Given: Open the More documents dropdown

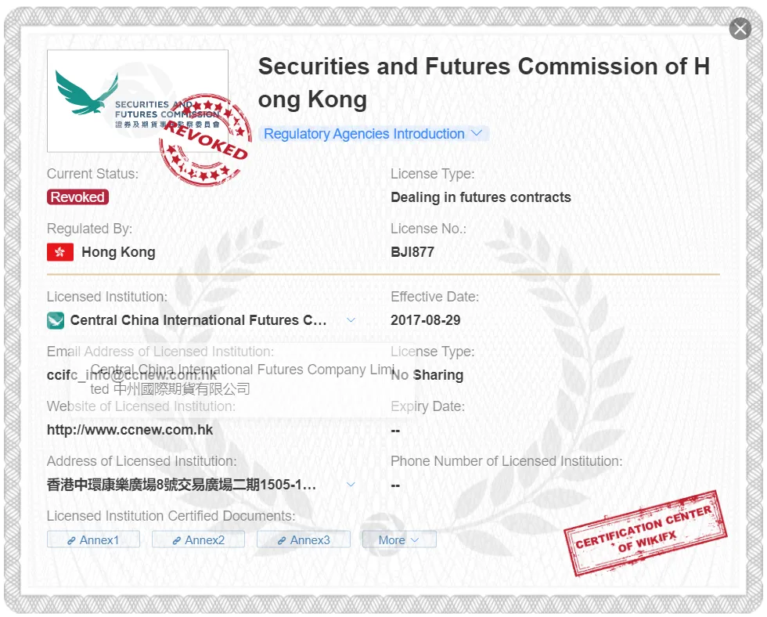Looking at the screenshot, I should pos(399,539).
